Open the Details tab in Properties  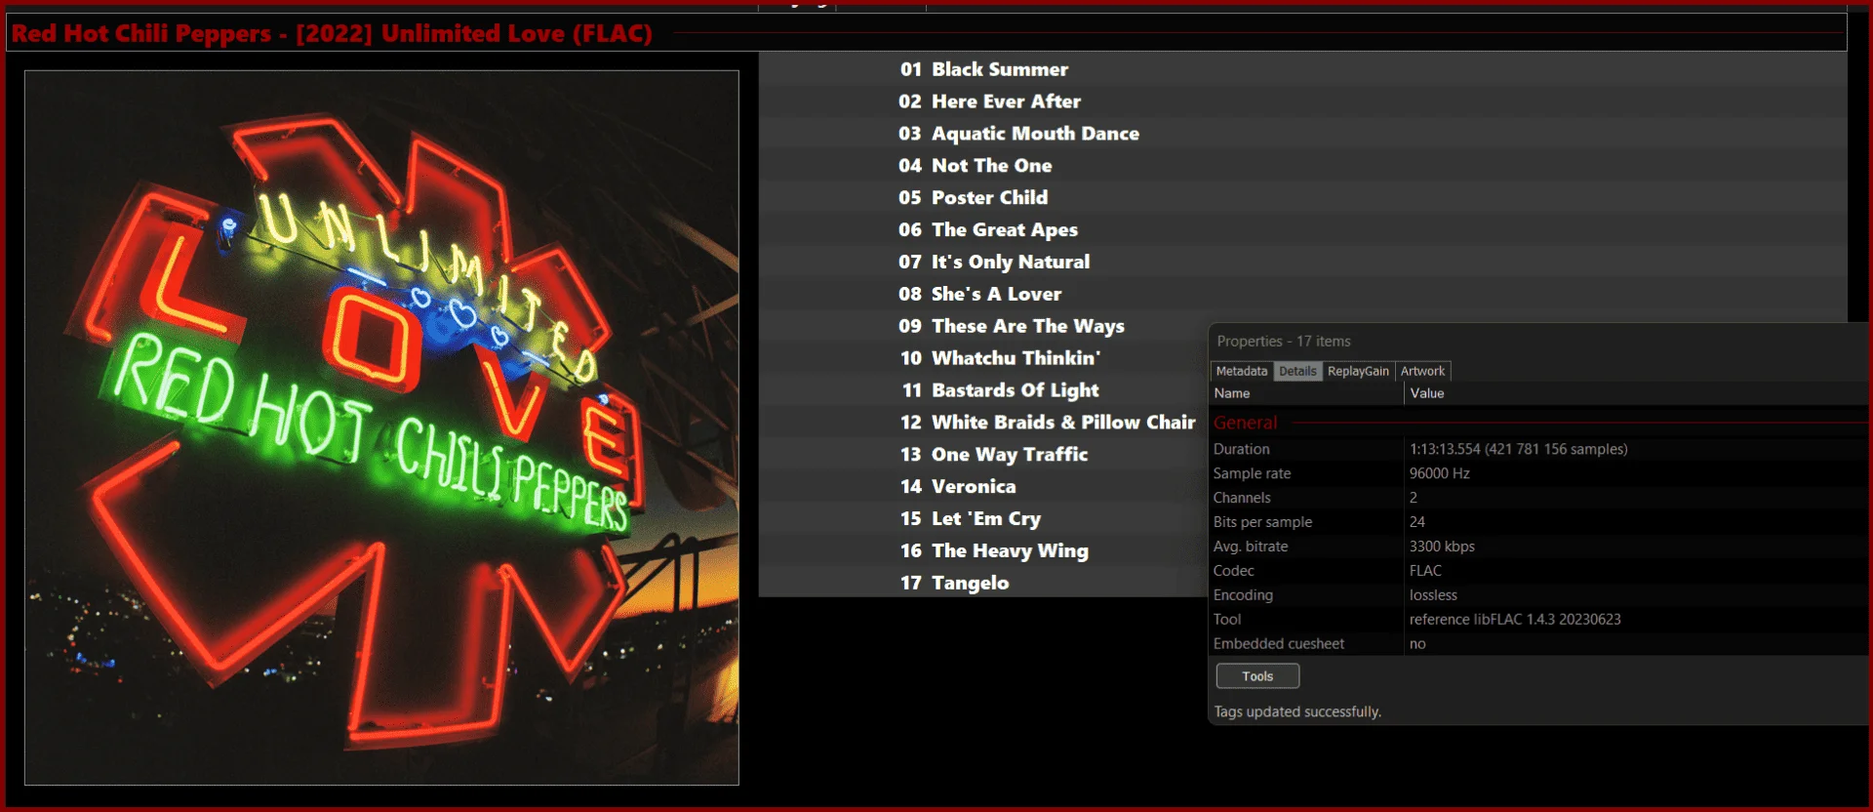1297,371
